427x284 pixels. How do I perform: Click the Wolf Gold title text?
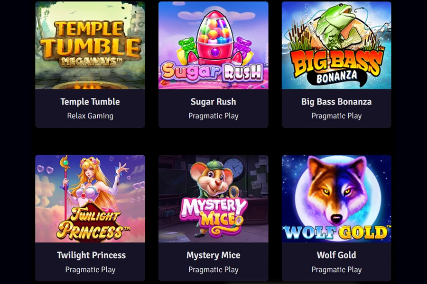pyautogui.click(x=336, y=255)
